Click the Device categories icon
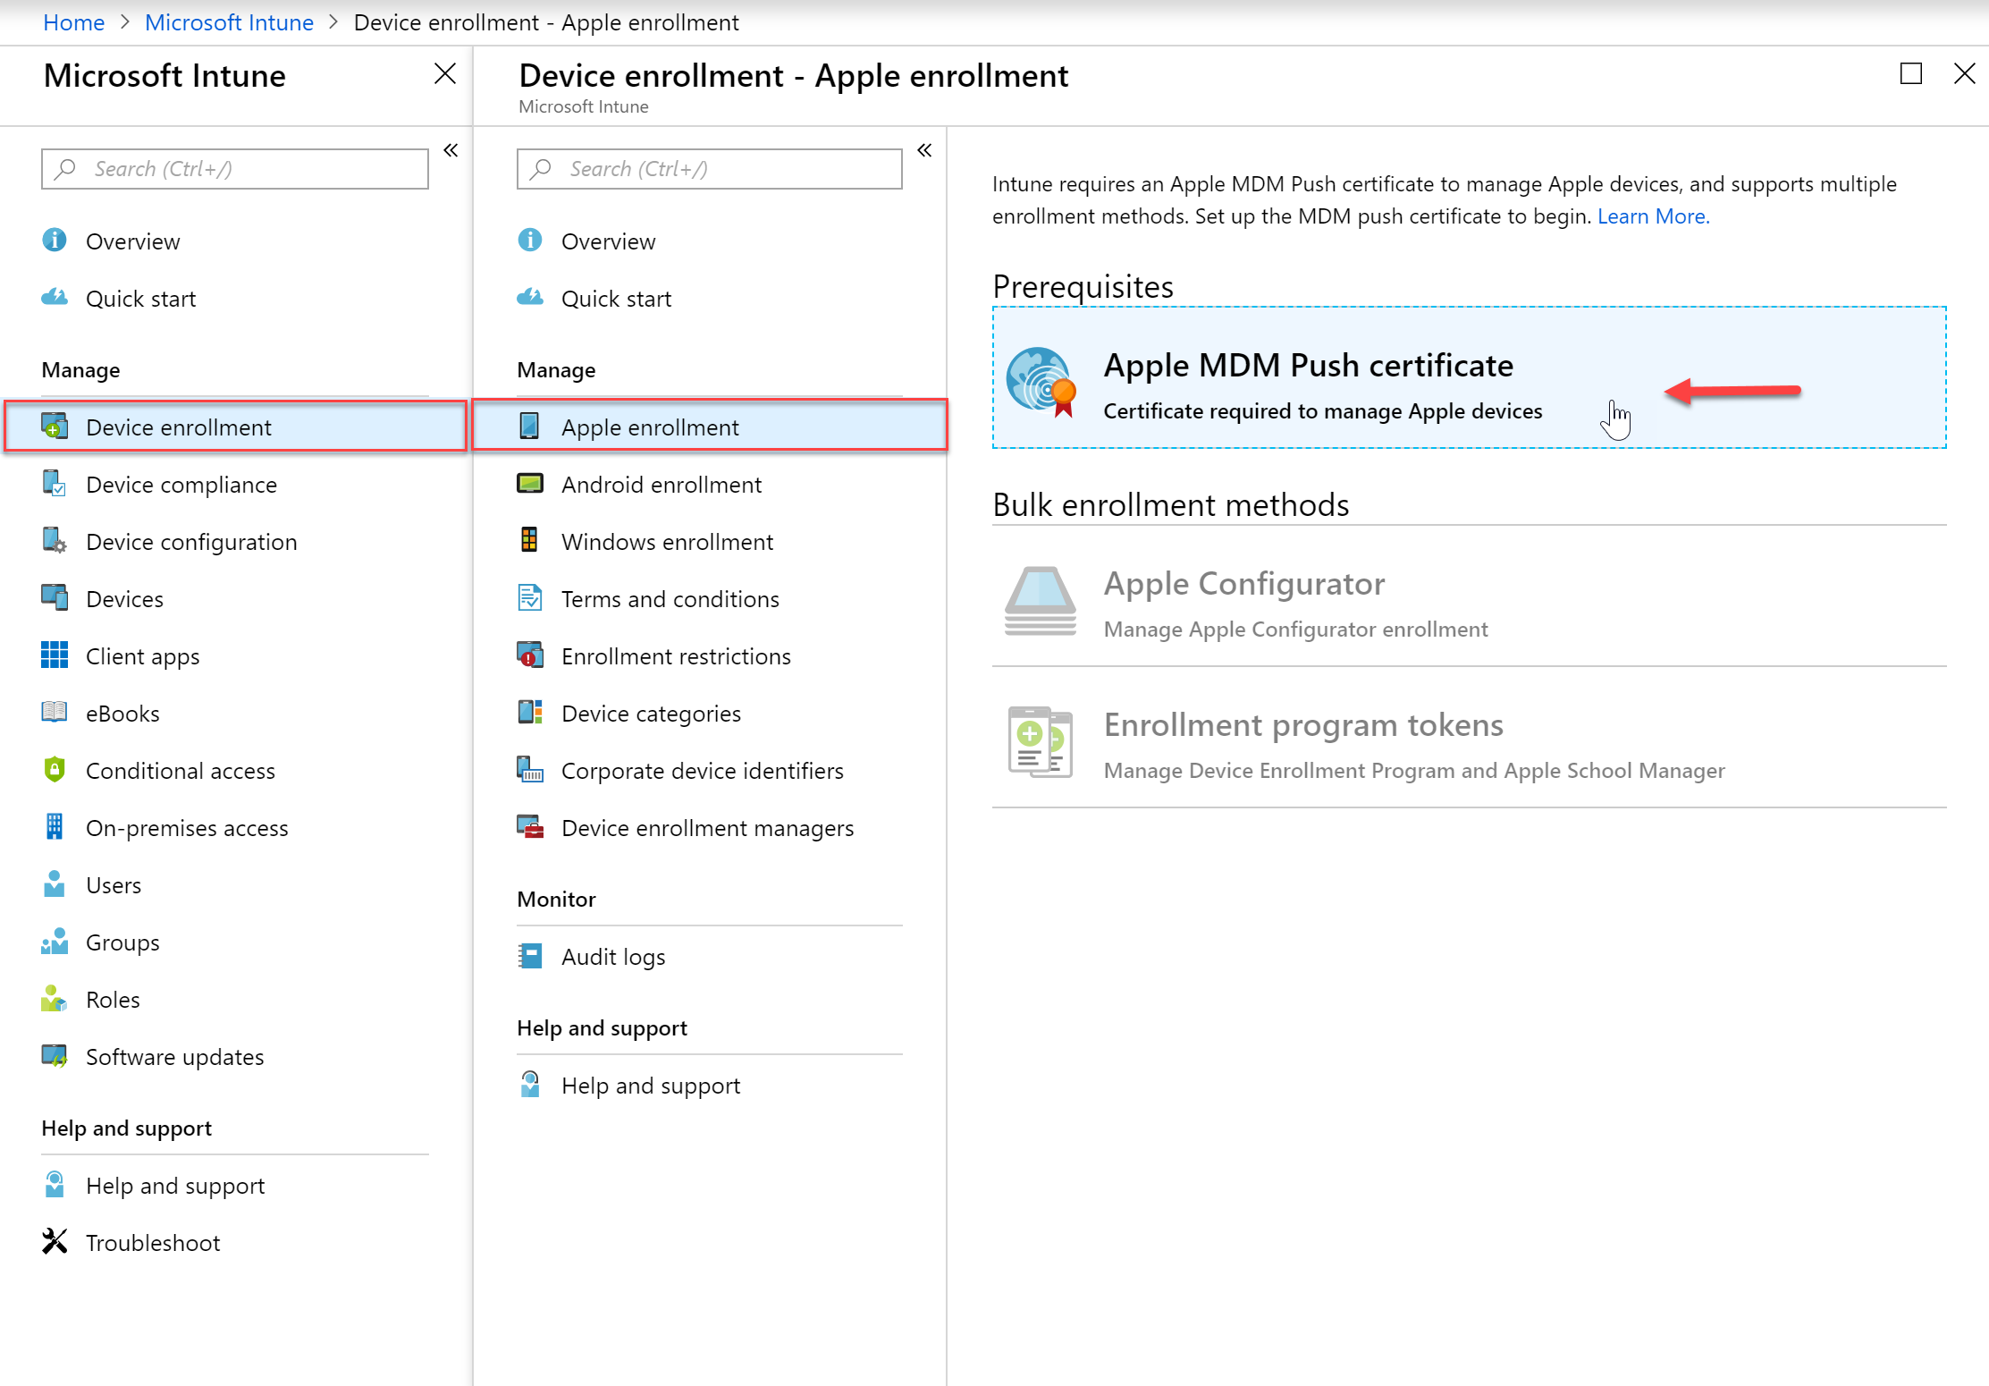 pyautogui.click(x=530, y=713)
